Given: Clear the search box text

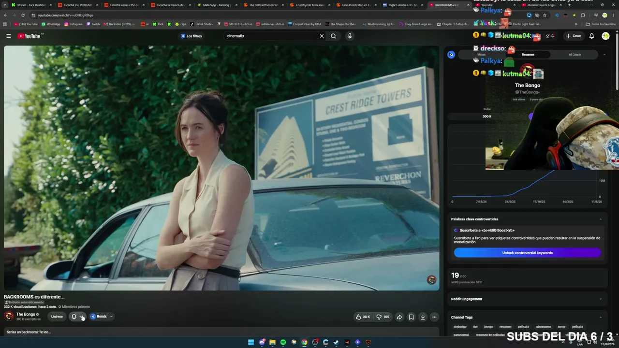Looking at the screenshot, I should [322, 36].
